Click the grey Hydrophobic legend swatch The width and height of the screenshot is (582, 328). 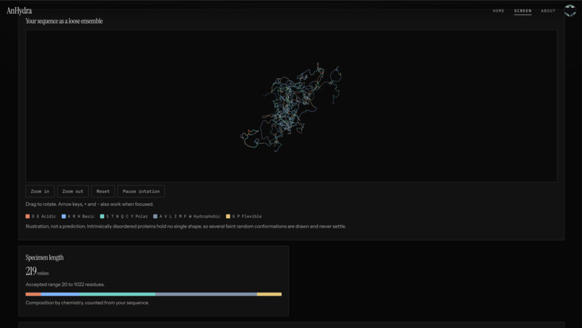(x=155, y=216)
